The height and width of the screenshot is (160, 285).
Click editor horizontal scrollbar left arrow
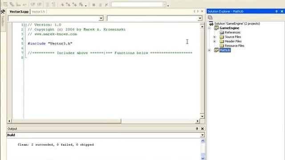click(9, 121)
